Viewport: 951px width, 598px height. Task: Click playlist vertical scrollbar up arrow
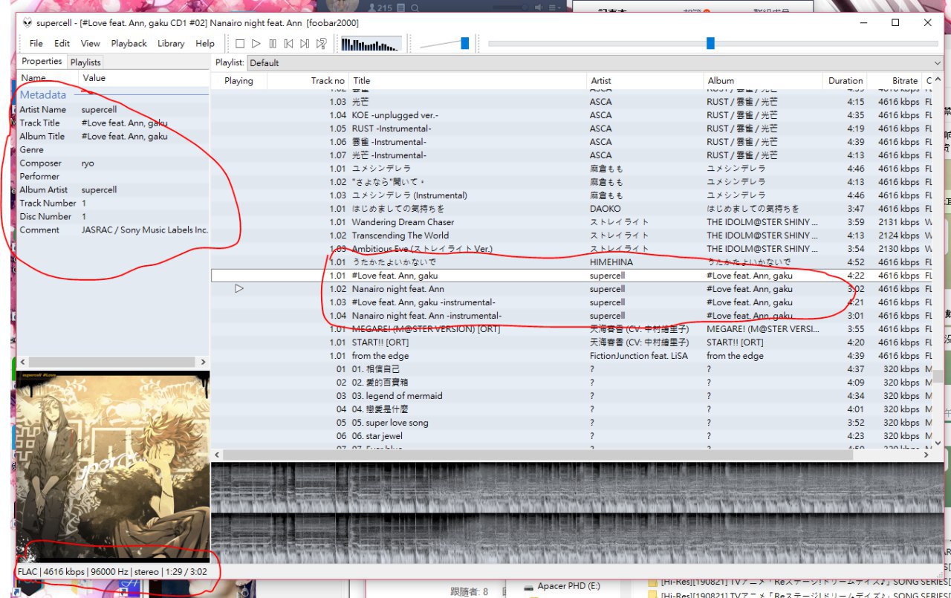[x=938, y=80]
